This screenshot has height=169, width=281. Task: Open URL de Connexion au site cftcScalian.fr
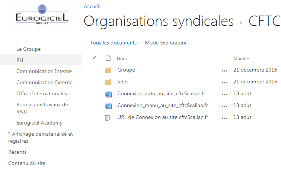point(163,117)
